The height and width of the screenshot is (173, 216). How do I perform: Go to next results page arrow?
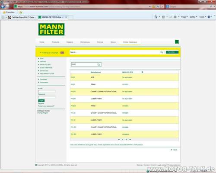click(x=126, y=139)
